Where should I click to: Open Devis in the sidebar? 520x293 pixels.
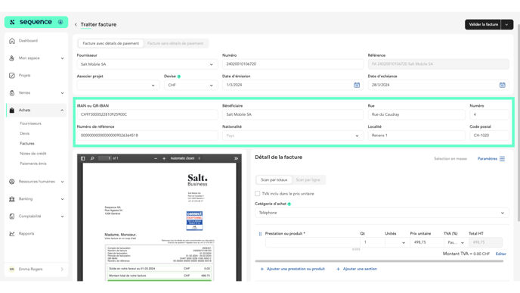[24, 133]
